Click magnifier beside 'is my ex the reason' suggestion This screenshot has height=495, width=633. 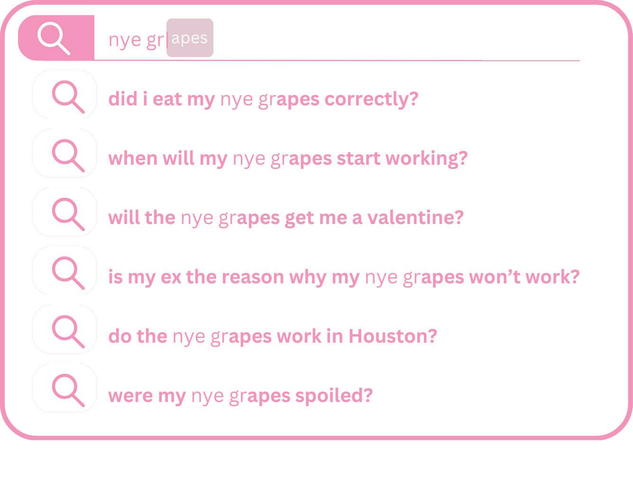[x=68, y=273]
